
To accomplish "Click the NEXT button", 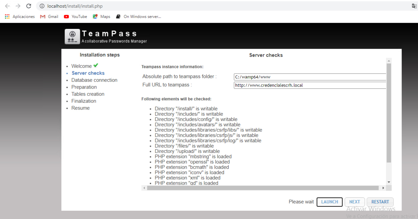I will (x=355, y=202).
